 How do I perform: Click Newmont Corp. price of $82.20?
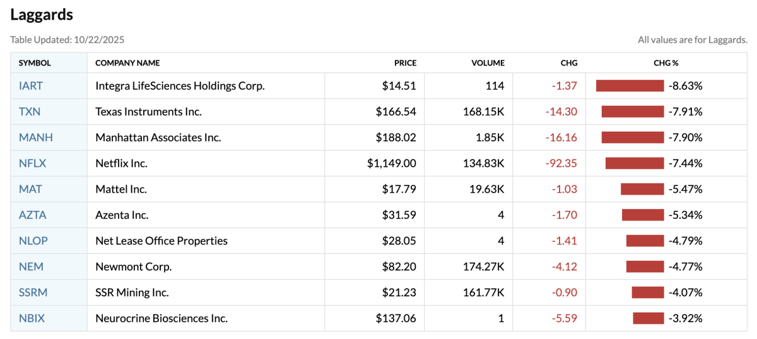(399, 267)
